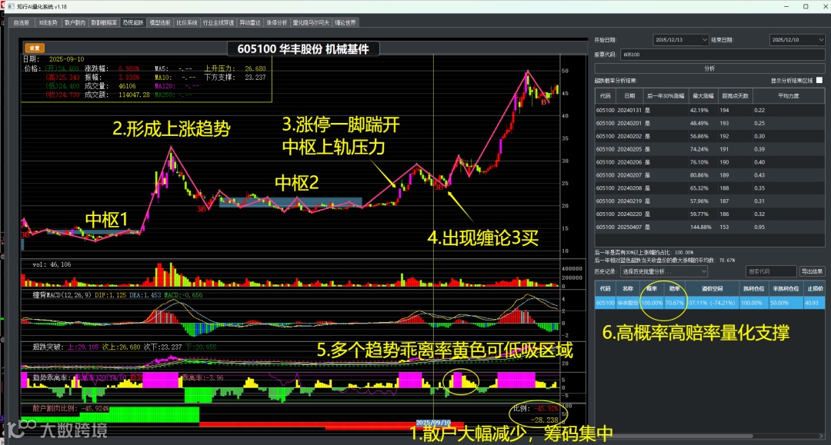Sort by the 最大涨幅 column header

[x=703, y=96]
